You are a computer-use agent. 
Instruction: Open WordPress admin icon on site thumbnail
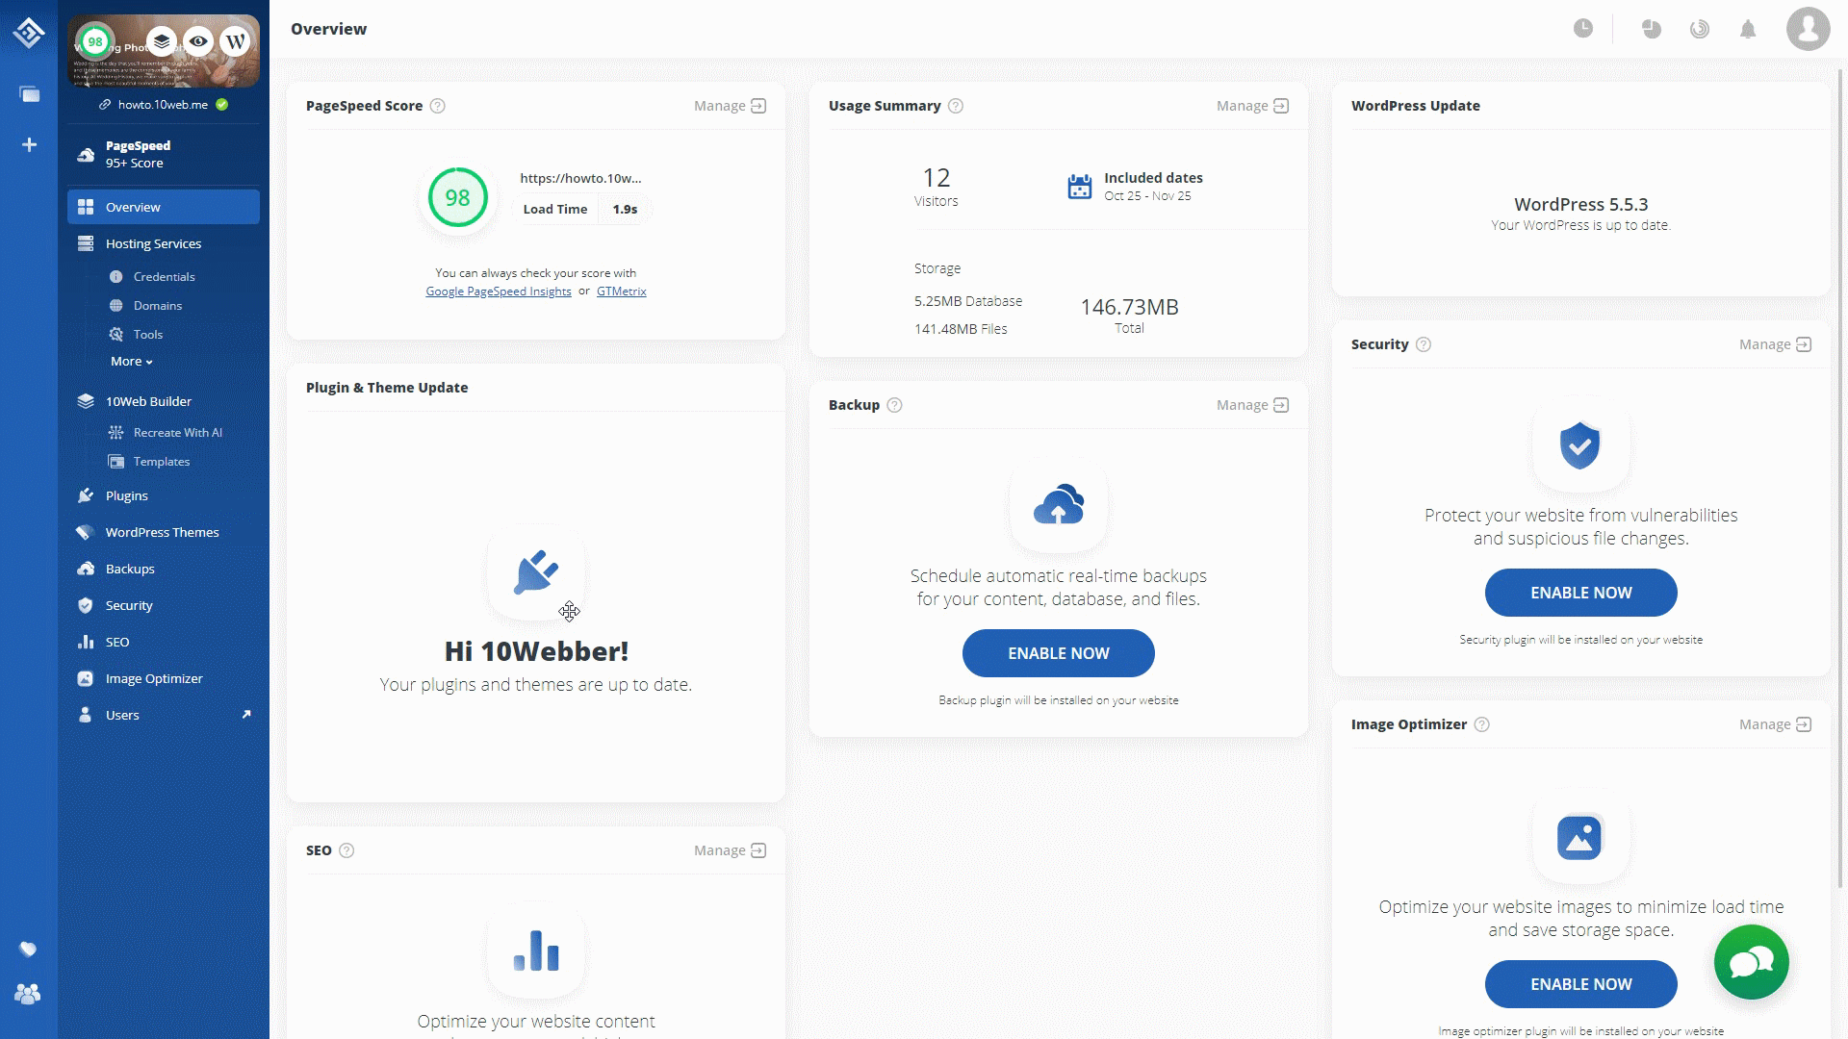(x=235, y=41)
